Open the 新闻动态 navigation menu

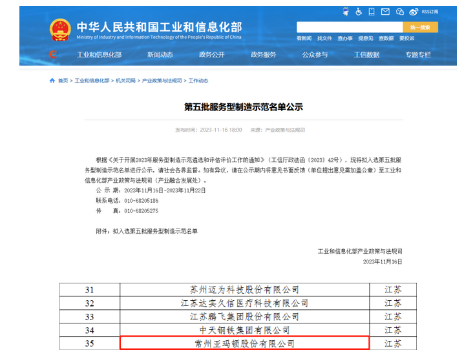coord(160,55)
